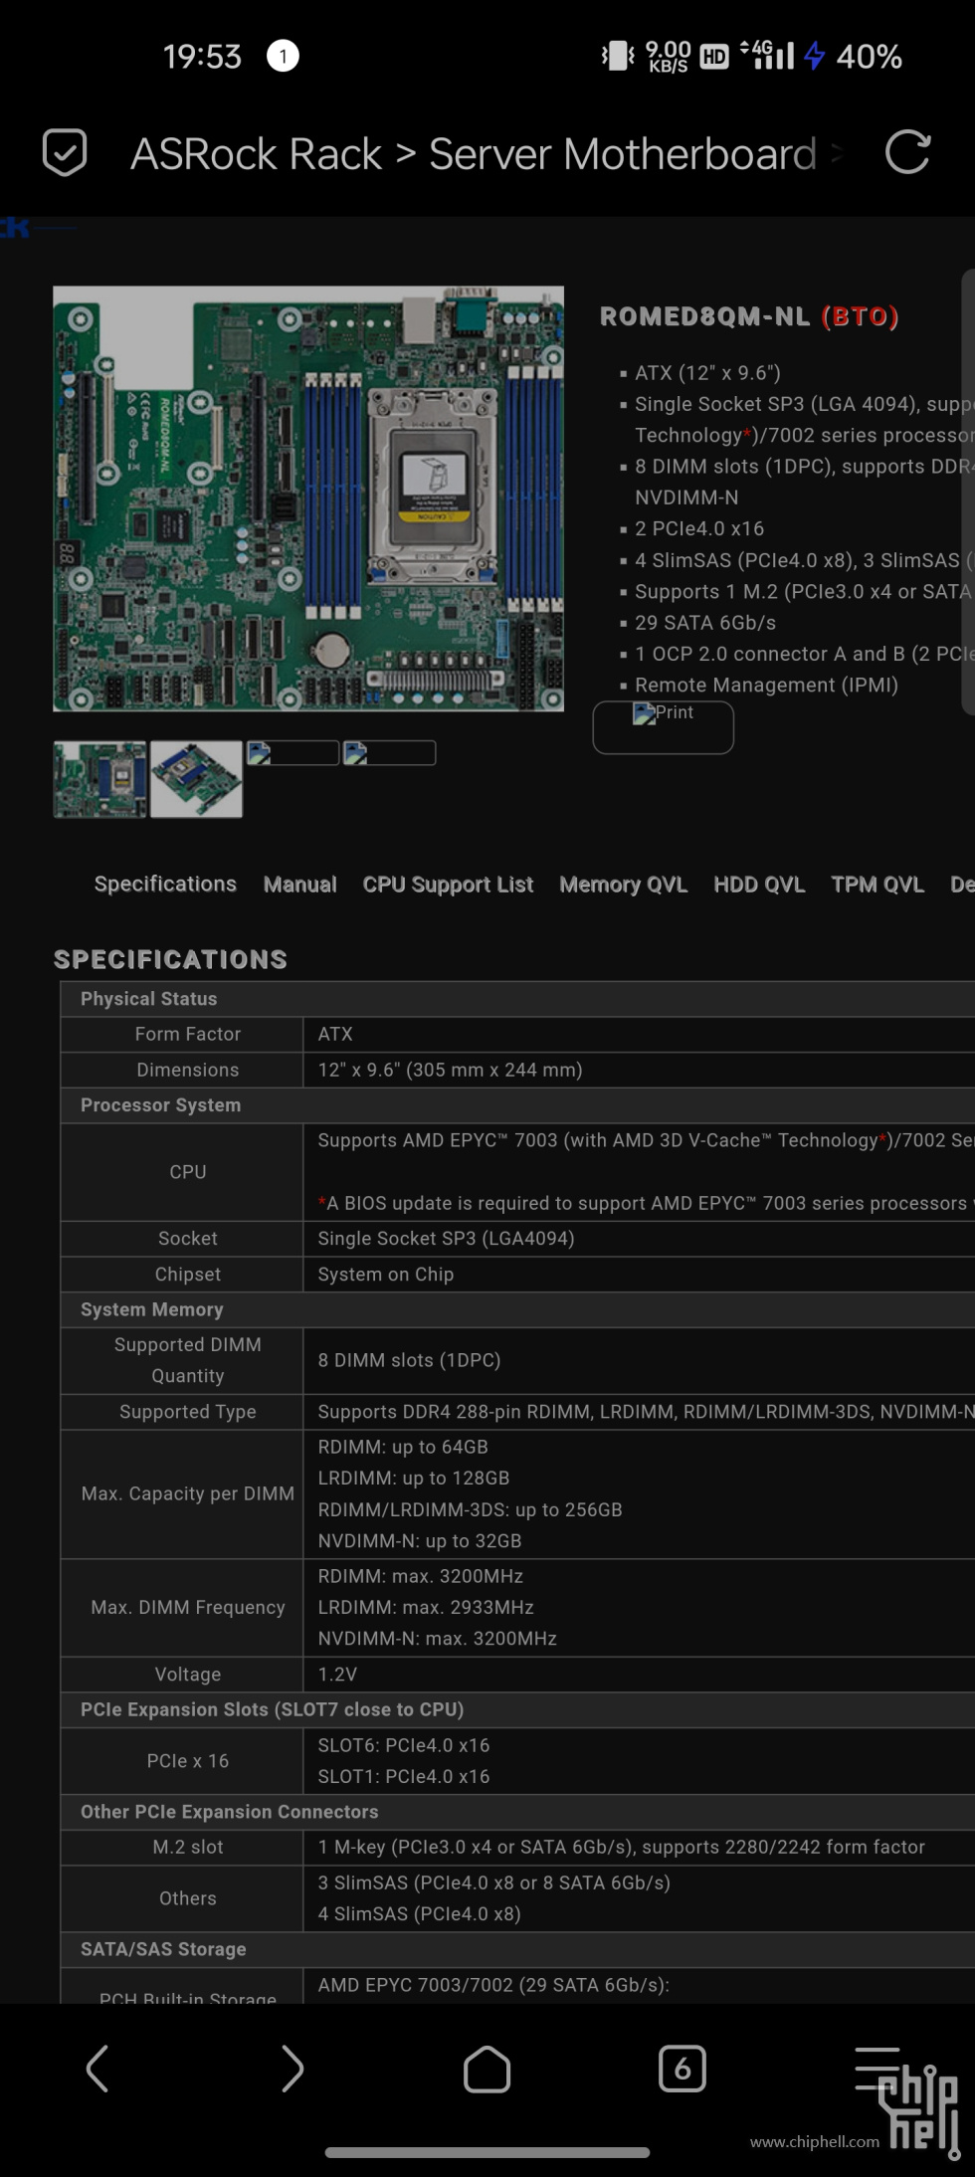Open the main motherboard product image

pos(308,498)
